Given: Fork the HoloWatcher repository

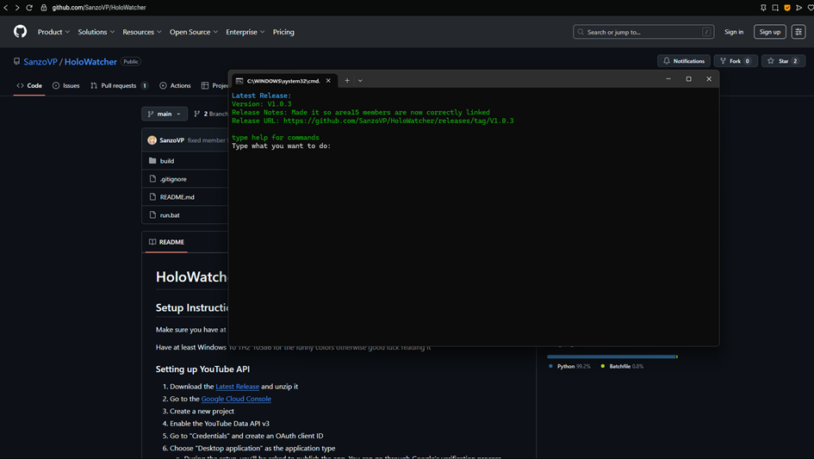Looking at the screenshot, I should click(x=736, y=61).
